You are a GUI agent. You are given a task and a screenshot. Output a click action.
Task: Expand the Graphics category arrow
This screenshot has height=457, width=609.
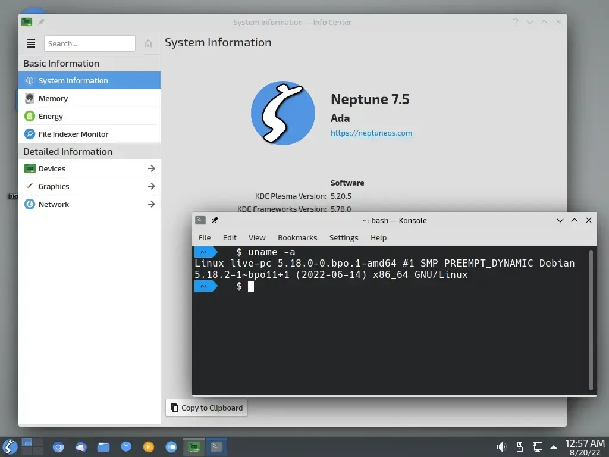pyautogui.click(x=152, y=186)
